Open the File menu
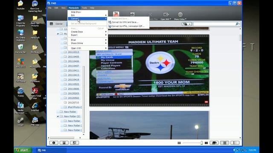 pos(49,8)
